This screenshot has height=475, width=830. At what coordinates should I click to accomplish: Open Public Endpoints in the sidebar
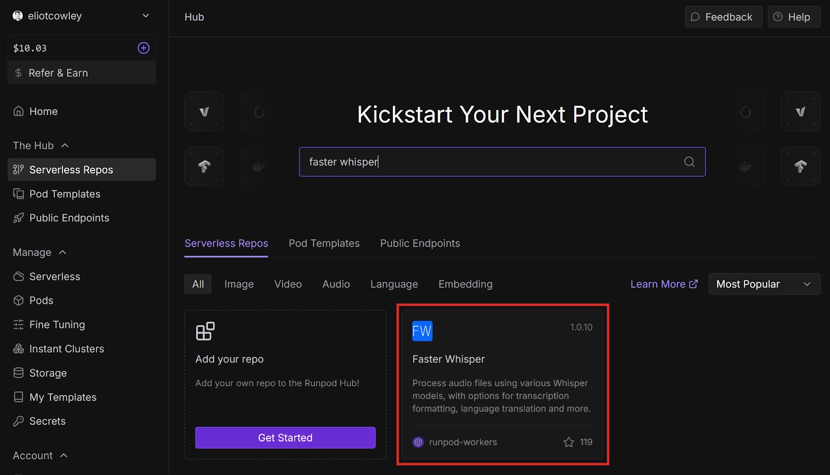coord(81,218)
